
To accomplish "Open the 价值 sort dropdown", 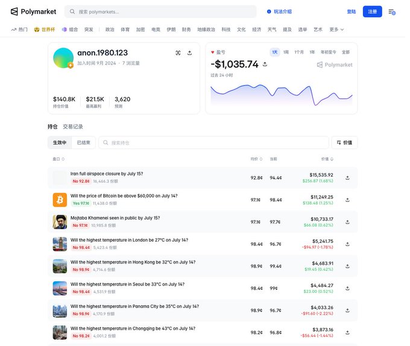I will click(344, 142).
